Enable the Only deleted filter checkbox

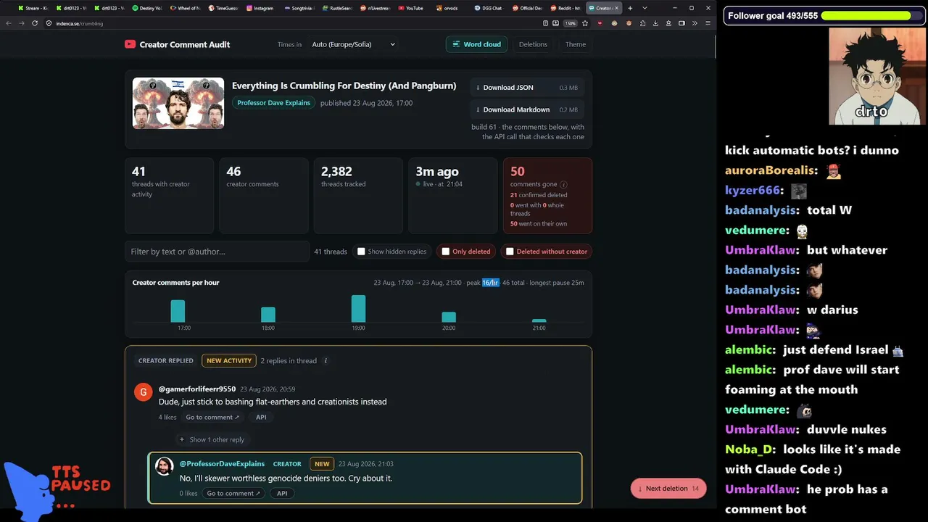coord(446,252)
